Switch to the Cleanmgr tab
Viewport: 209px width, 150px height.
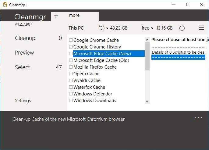pos(30,17)
